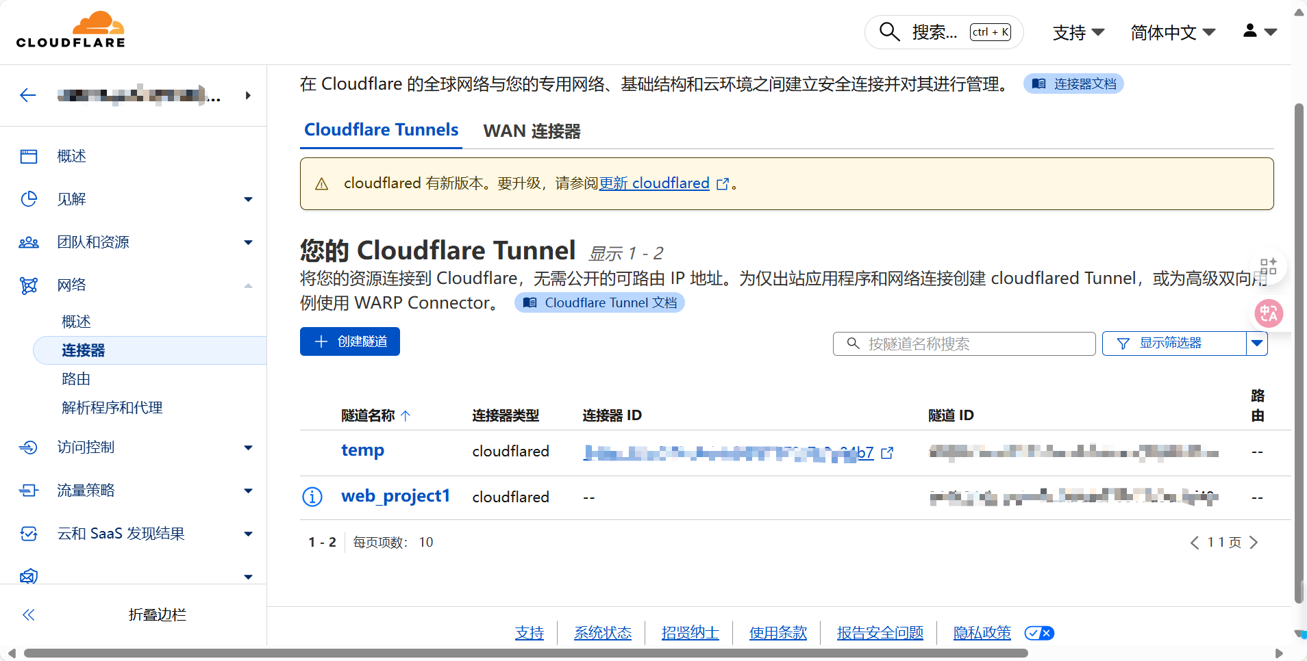Click the vertical scrollbar on the right
This screenshot has width=1307, height=661.
1299,353
